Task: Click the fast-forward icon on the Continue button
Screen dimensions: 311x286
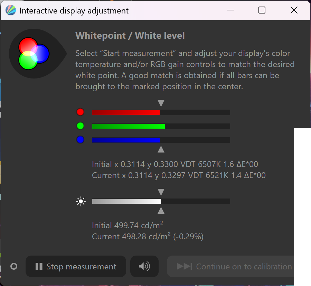Action: 185,266
